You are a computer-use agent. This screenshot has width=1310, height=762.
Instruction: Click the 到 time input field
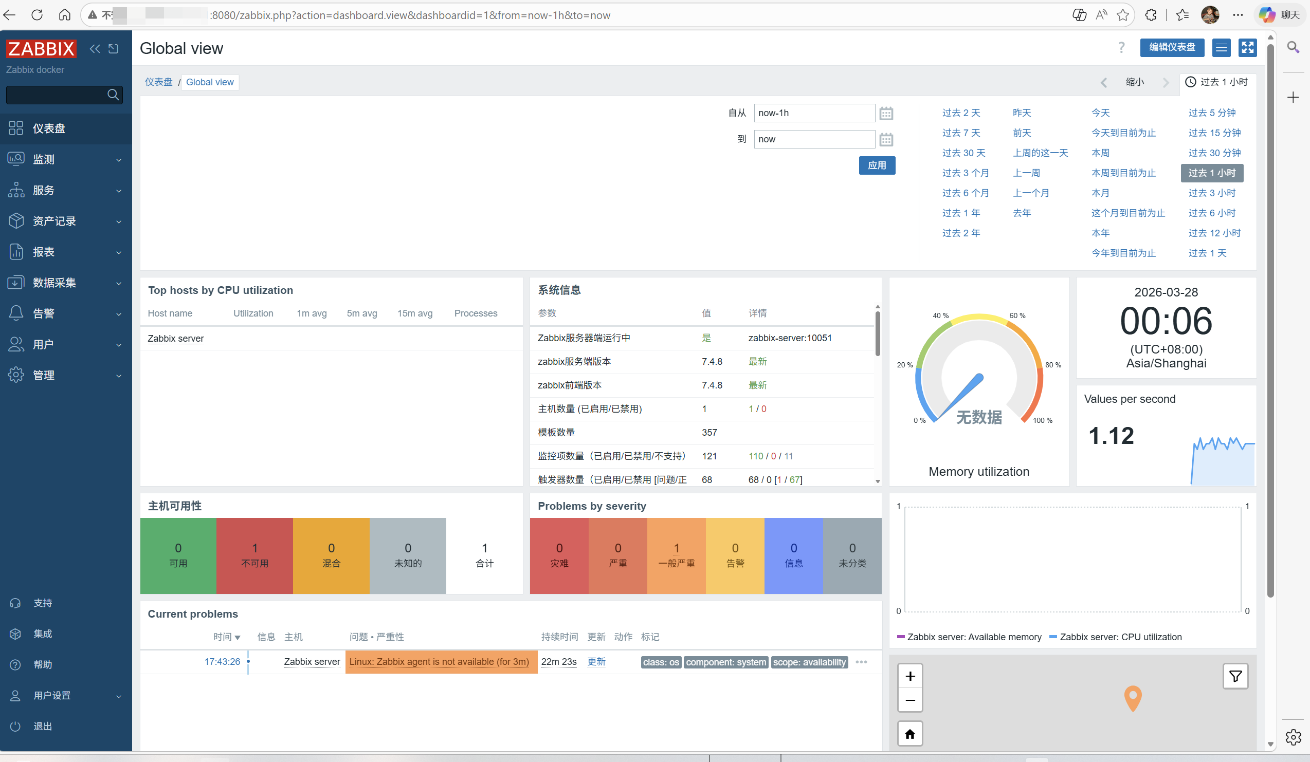pos(813,139)
